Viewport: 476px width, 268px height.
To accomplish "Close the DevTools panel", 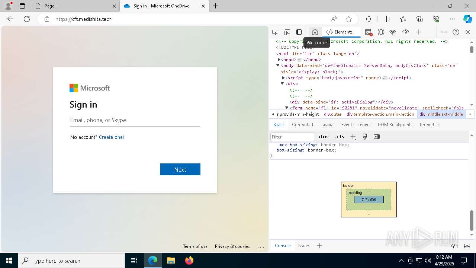I will pyautogui.click(x=468, y=32).
